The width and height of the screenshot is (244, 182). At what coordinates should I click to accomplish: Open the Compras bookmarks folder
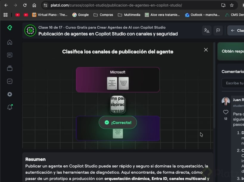click(x=103, y=15)
